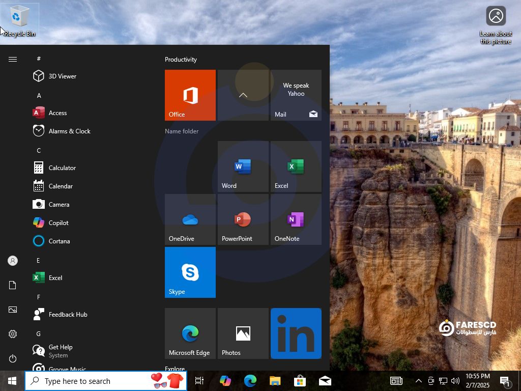Image resolution: width=521 pixels, height=391 pixels.
Task: Launch Calculator from the app list
Action: pos(90,167)
